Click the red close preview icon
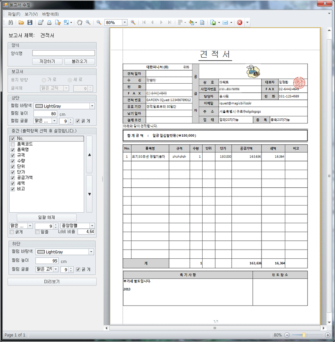This screenshot has width=335, height=342. [x=240, y=22]
